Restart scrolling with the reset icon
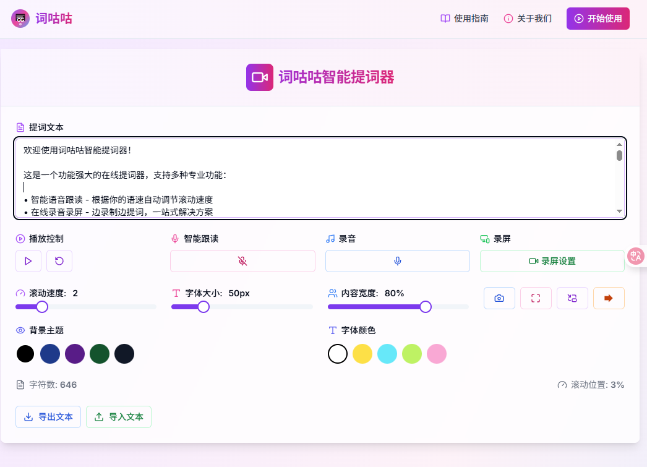The image size is (647, 467). point(59,260)
